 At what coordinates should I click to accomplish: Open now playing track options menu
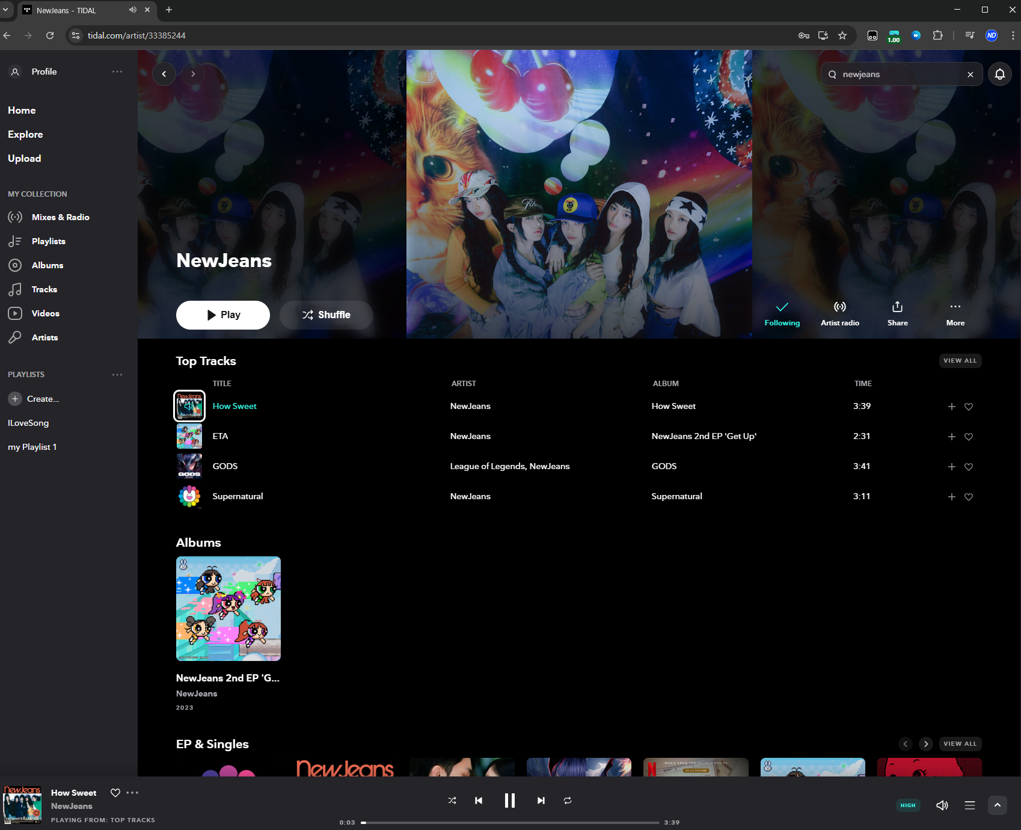point(132,793)
